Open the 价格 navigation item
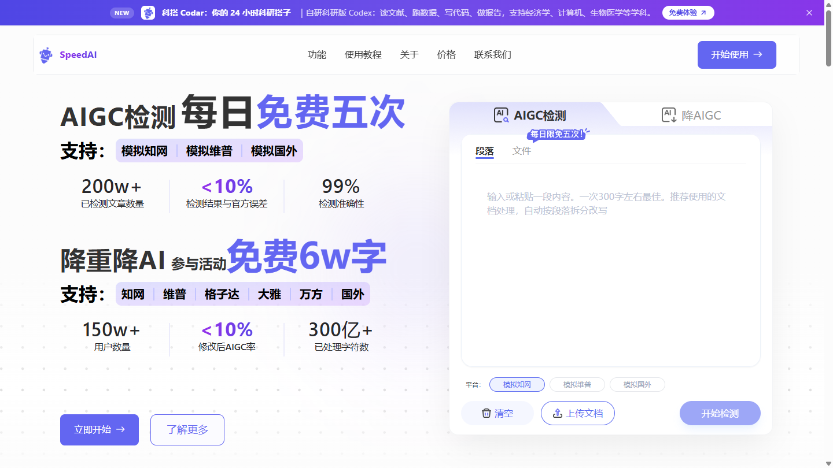833x468 pixels. tap(447, 55)
